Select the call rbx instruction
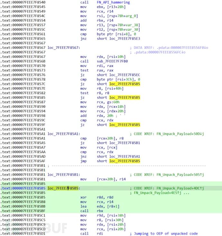Viewport: 222px width, 236px height. click(x=92, y=211)
